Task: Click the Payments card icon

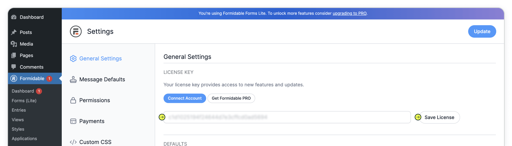Action: 73,121
